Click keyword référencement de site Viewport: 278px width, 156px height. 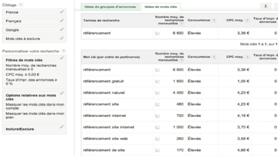point(104,150)
